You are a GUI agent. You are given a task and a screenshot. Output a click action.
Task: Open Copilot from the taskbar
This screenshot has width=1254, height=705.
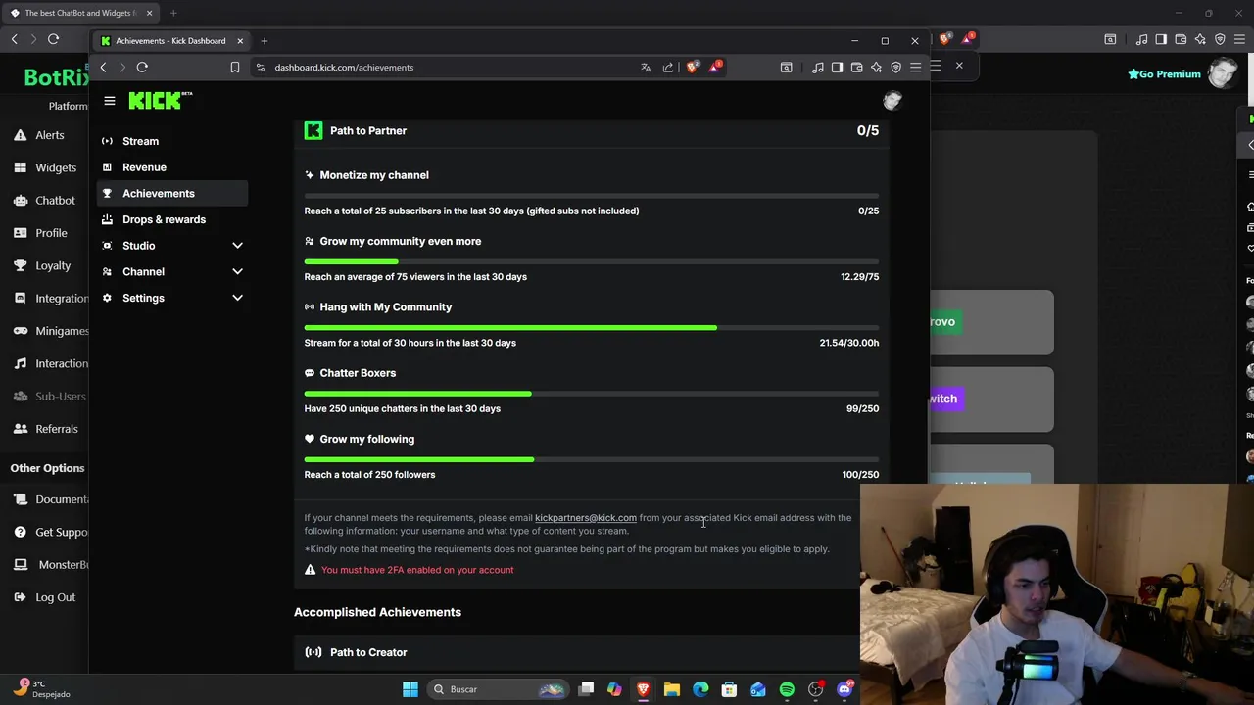click(614, 689)
